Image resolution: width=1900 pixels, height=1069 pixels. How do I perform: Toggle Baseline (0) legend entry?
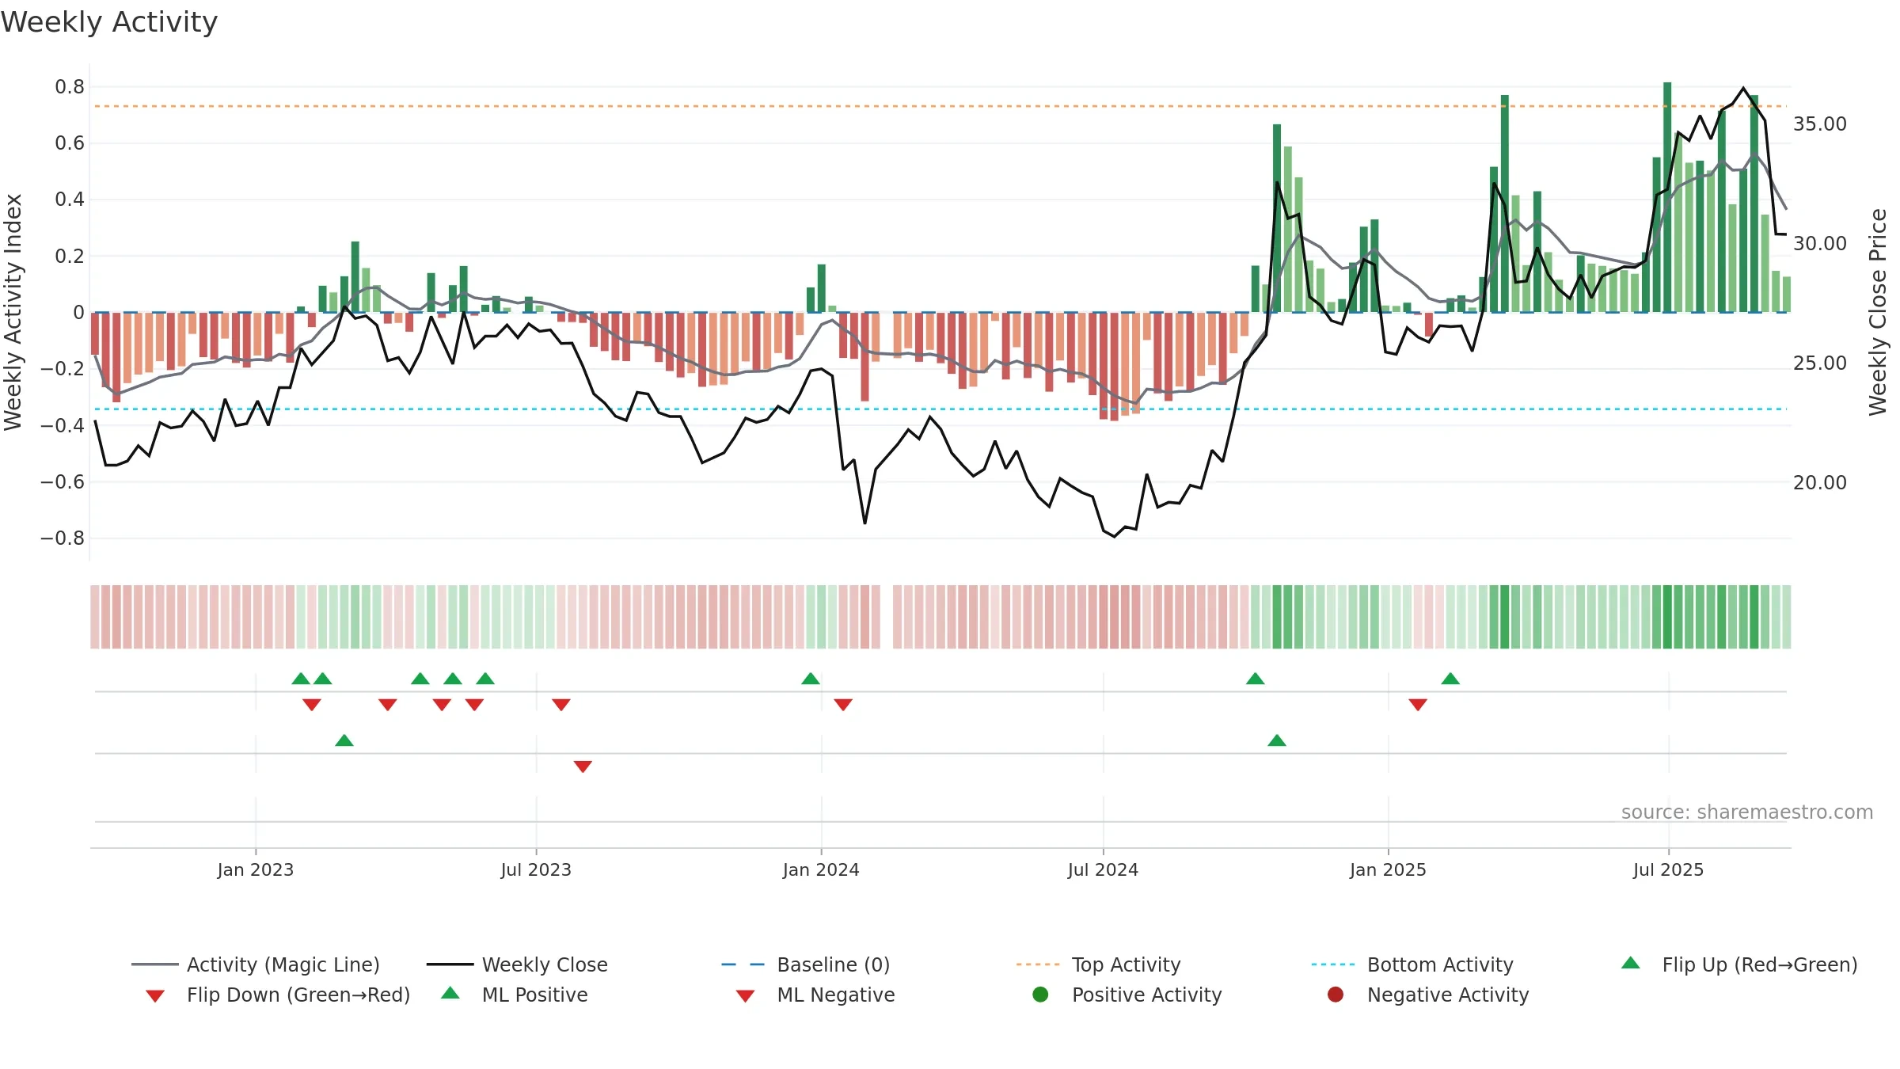806,964
